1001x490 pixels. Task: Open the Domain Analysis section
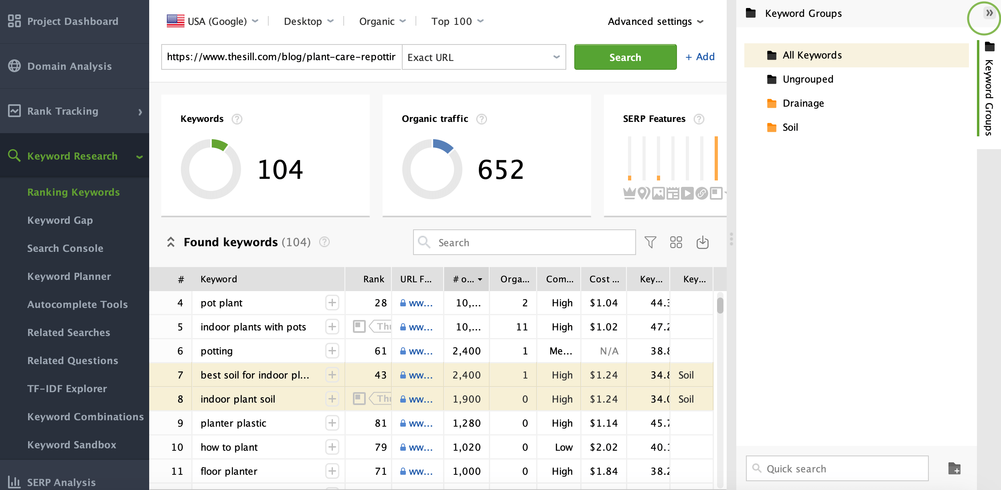pyautogui.click(x=69, y=66)
